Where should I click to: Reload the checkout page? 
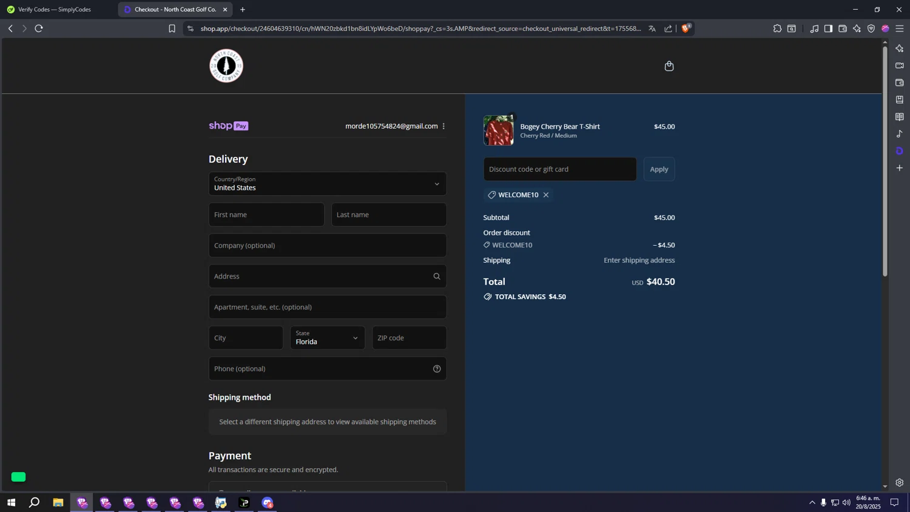coord(39,29)
